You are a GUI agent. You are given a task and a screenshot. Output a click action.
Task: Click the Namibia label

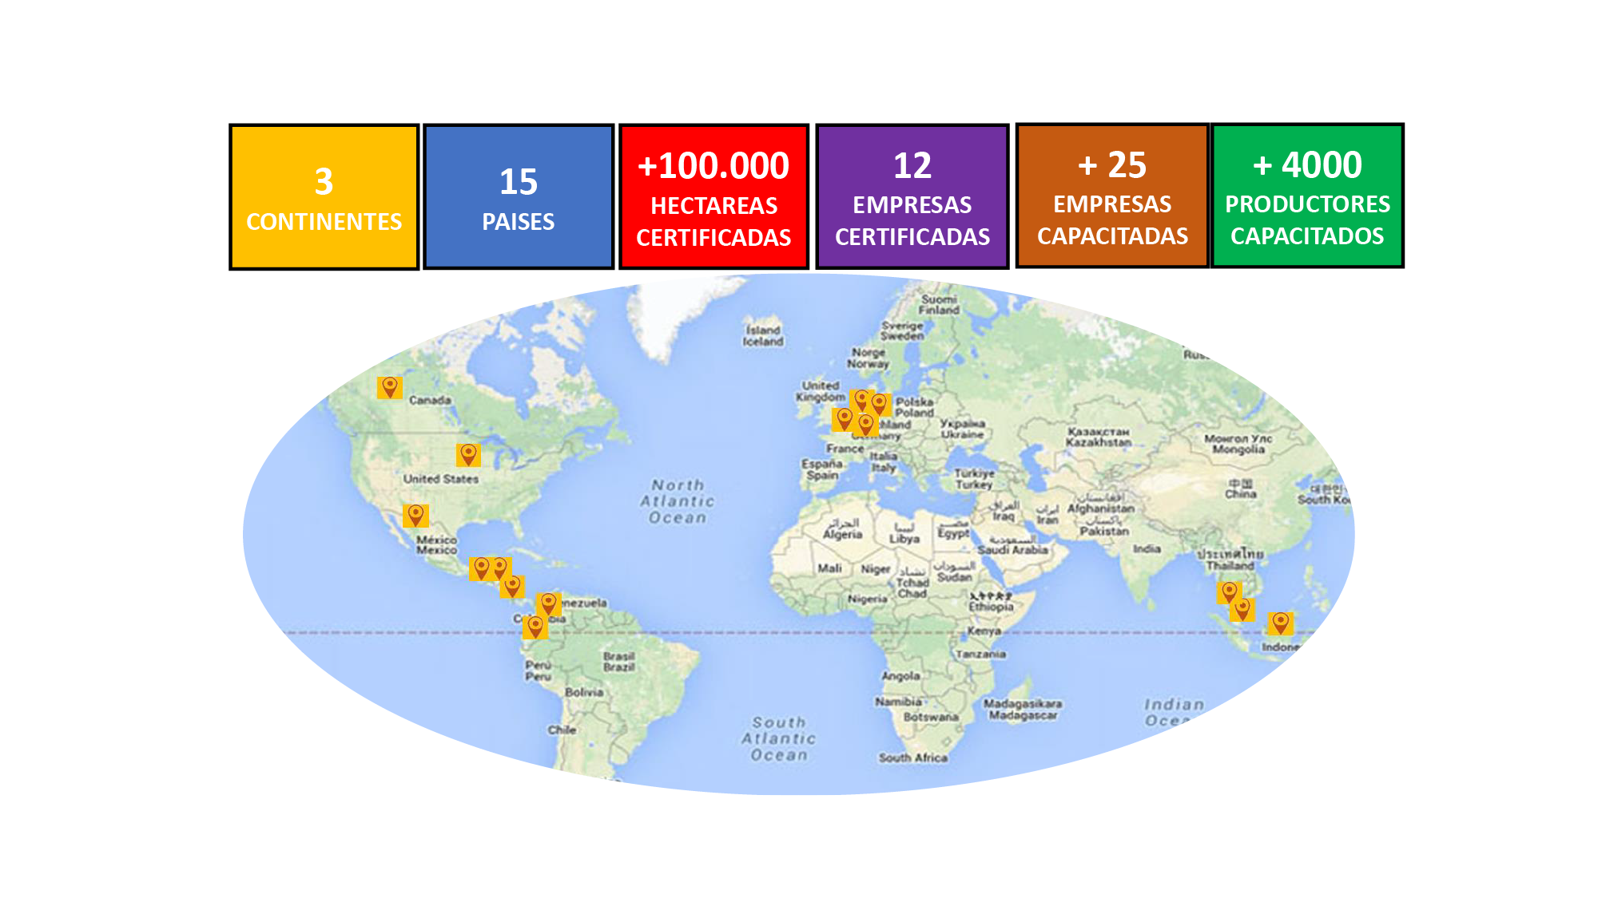point(898,702)
